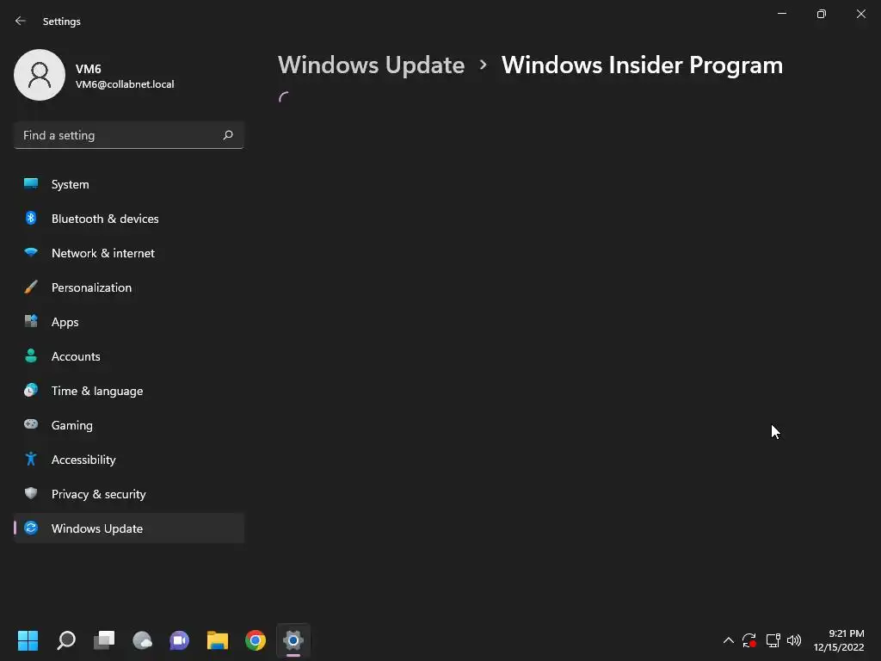The height and width of the screenshot is (661, 881).
Task: Open Accessibility settings
Action: pyautogui.click(x=129, y=460)
